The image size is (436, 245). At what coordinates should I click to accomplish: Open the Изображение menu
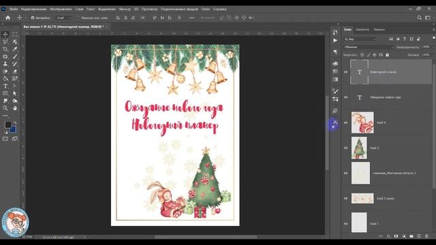(61, 9)
